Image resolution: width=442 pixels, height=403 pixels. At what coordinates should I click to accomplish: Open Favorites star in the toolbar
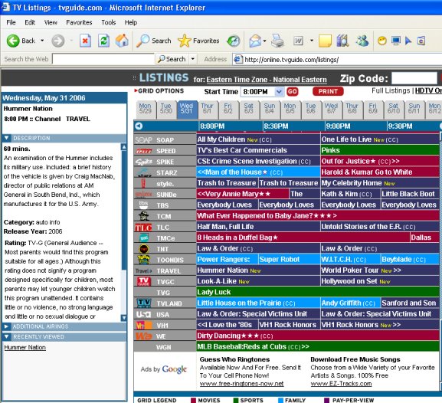tap(185, 41)
